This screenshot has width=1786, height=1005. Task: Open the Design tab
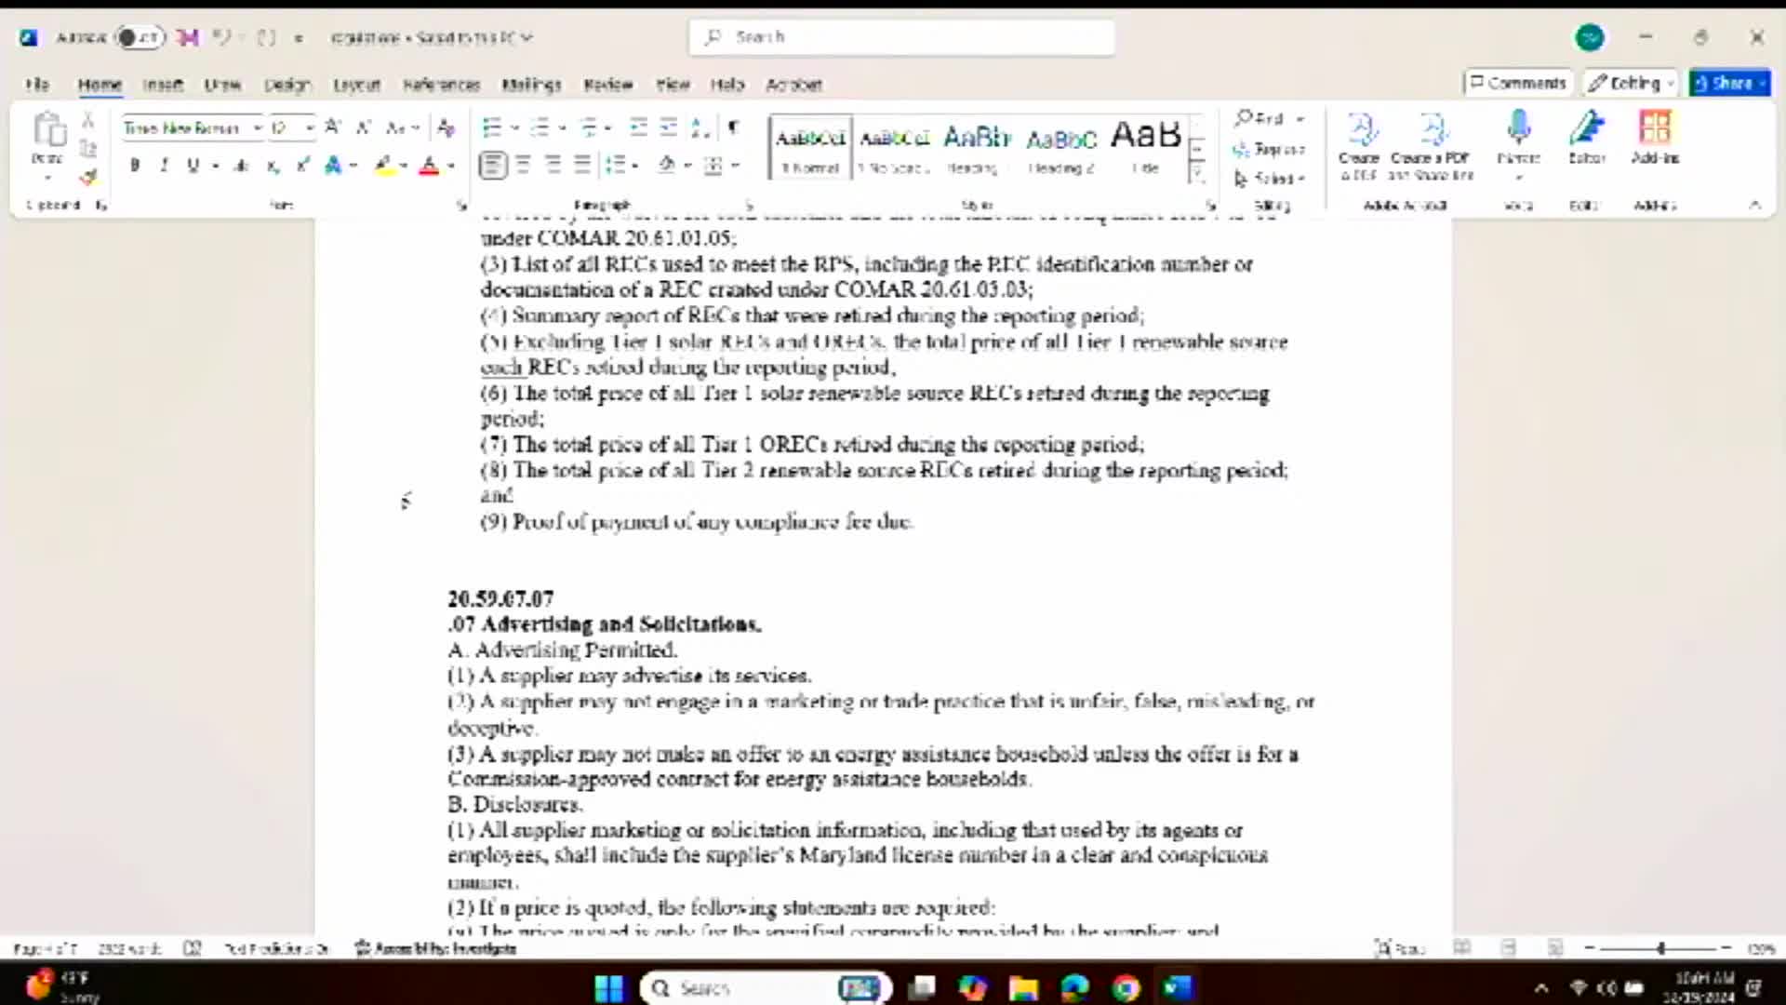coord(287,84)
